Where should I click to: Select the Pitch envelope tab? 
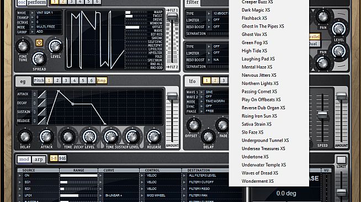[39, 81]
